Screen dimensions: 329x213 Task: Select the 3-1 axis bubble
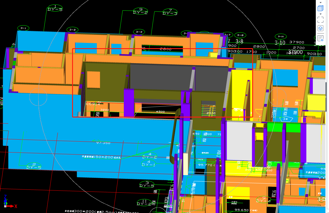[23, 28]
